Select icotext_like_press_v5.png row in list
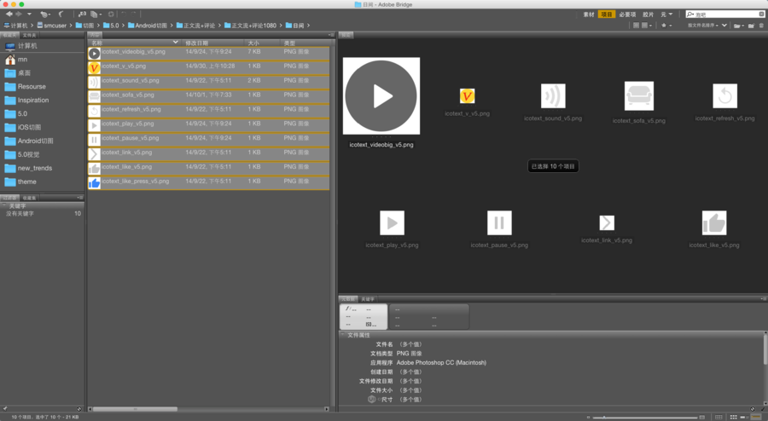This screenshot has height=421, width=768. pyautogui.click(x=209, y=182)
